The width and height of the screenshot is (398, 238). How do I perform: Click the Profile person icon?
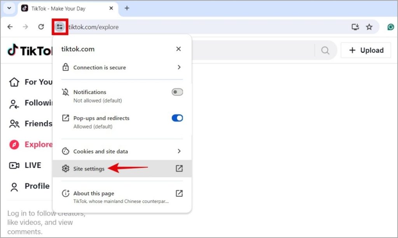click(x=14, y=187)
